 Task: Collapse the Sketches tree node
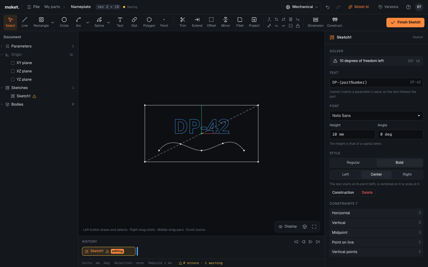point(2,88)
